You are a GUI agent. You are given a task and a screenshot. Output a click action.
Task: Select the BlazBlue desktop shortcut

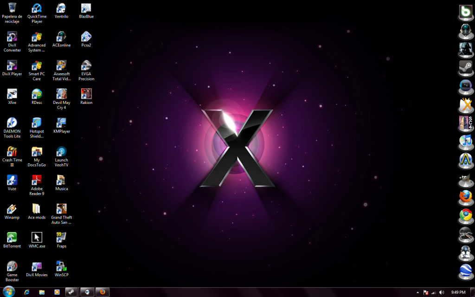pyautogui.click(x=86, y=11)
